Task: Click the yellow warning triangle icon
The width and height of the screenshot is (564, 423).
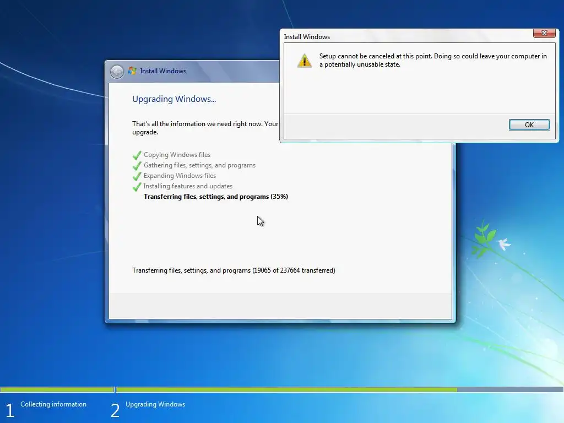Action: pos(304,61)
